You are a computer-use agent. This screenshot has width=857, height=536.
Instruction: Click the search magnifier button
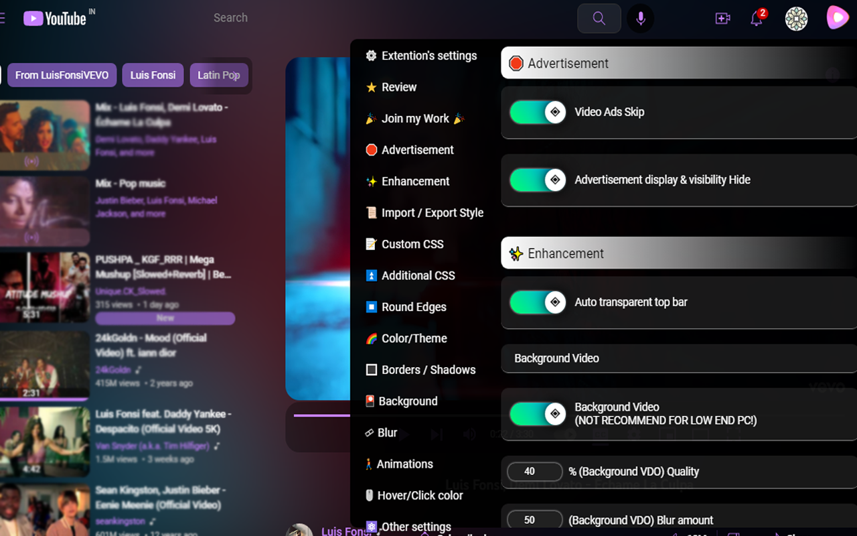[599, 19]
